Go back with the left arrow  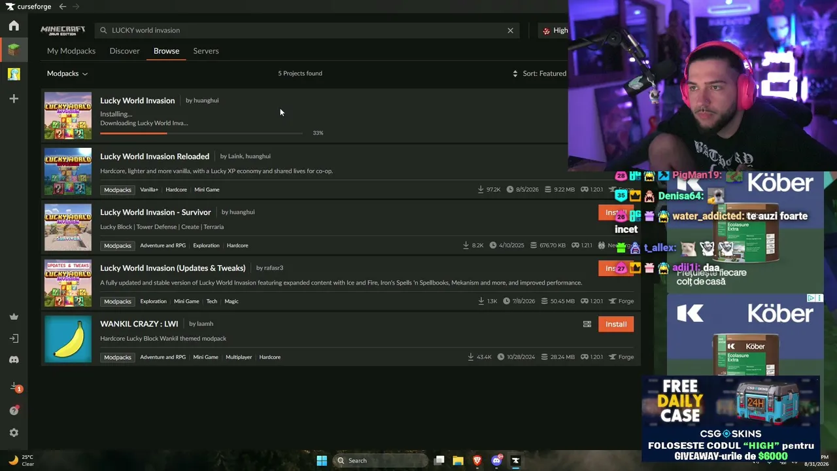click(x=62, y=7)
